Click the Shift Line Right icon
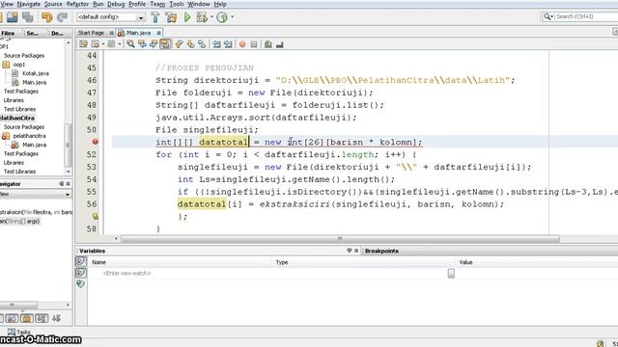This screenshot has height=347, width=618. click(x=228, y=44)
